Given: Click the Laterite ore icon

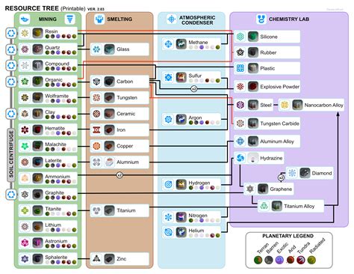Looking at the screenshot, I should [x=37, y=162].
